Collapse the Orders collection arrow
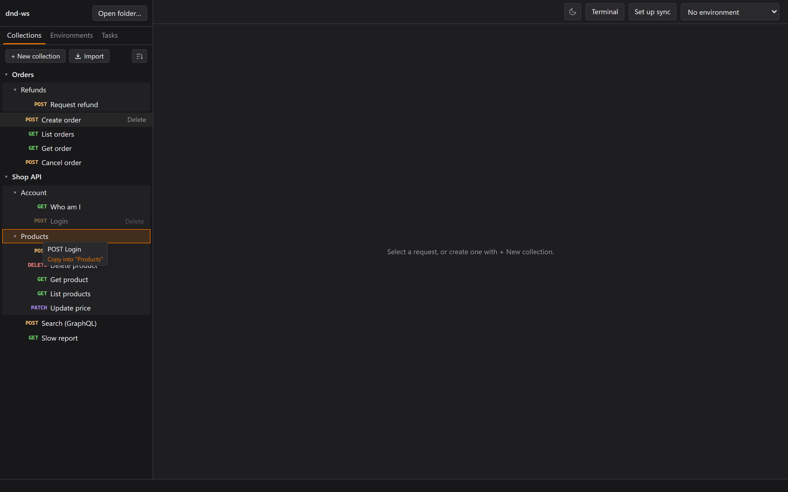This screenshot has width=788, height=492. [x=6, y=75]
